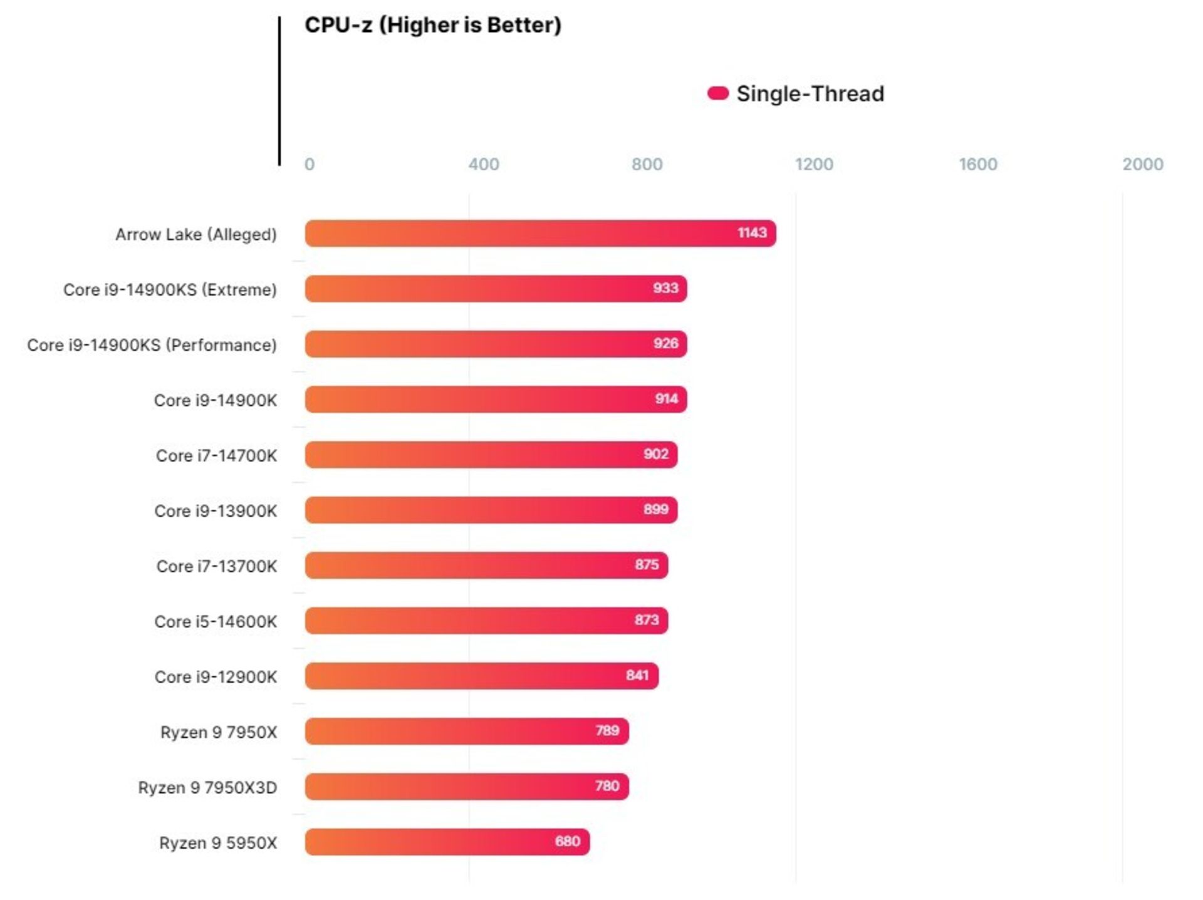
Task: Click the Core i5-14600K bar
Action: [486, 621]
